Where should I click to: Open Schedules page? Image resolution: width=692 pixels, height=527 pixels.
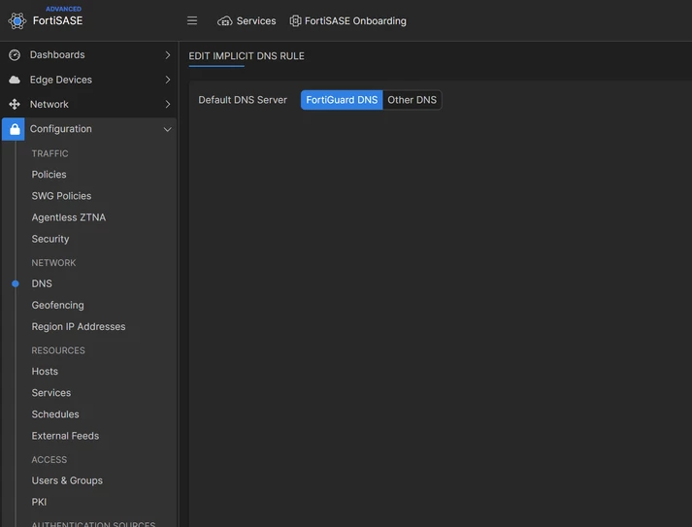tap(55, 414)
